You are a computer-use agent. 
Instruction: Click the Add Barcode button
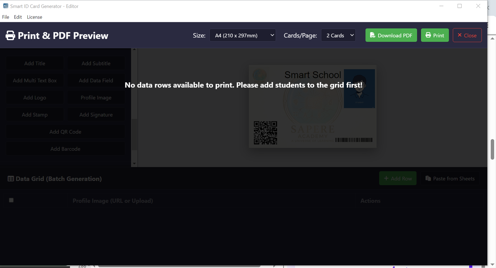coord(65,149)
